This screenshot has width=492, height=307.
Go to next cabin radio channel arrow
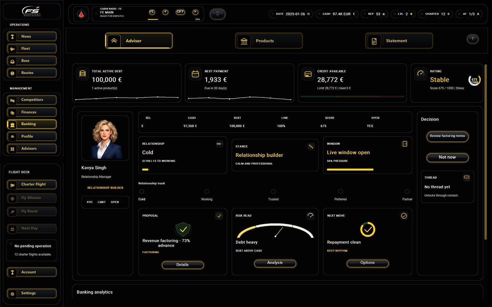click(x=195, y=12)
